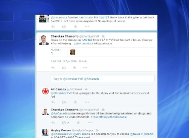Image resolution: width=189 pixels, height=138 pixels.
Task: Reply to the 'Gone back to the gate' tweet
Action: [53, 26]
